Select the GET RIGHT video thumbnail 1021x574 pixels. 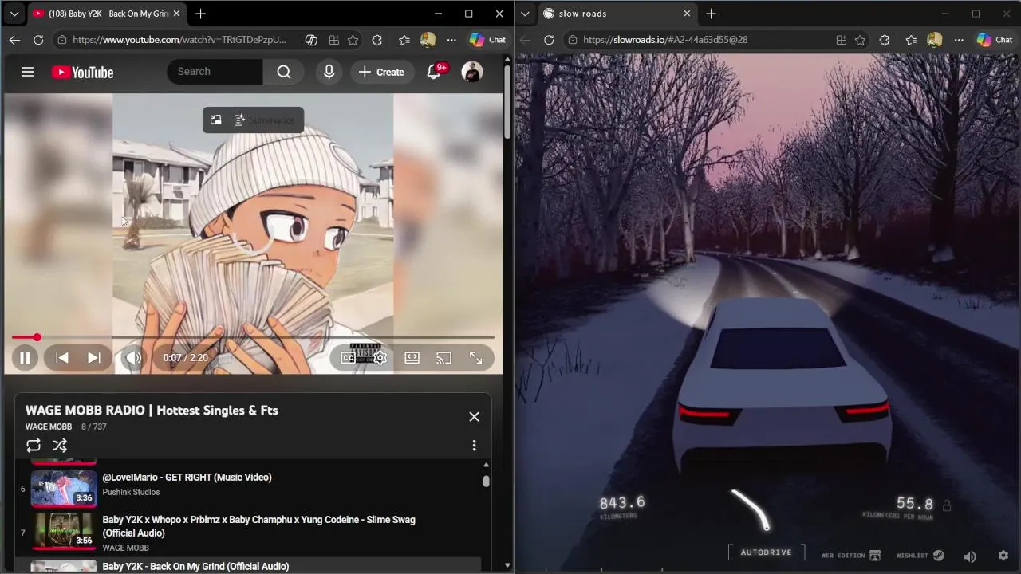64,488
